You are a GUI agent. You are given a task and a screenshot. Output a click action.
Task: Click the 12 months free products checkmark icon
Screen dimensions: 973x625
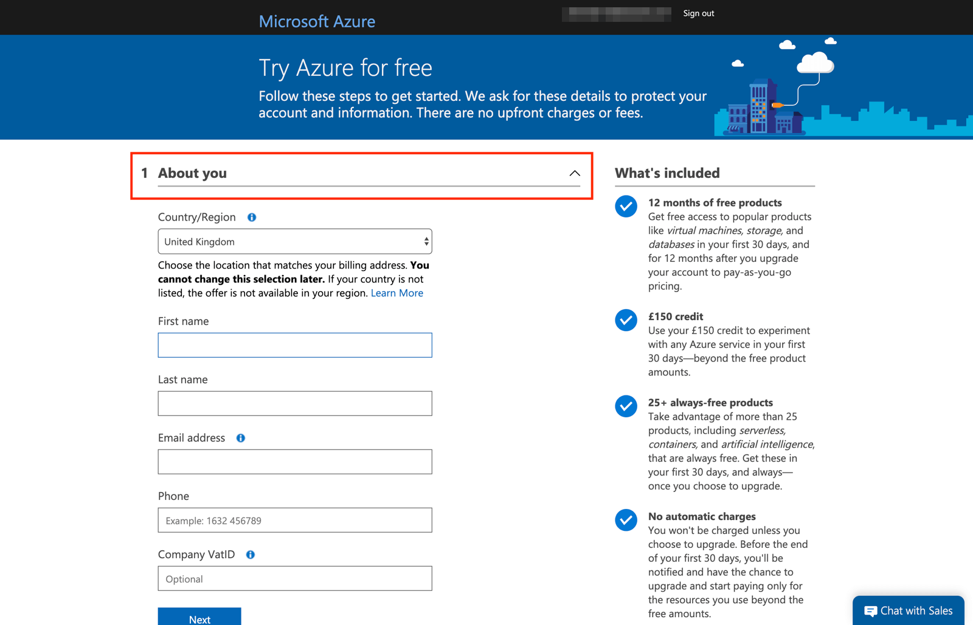pyautogui.click(x=626, y=207)
